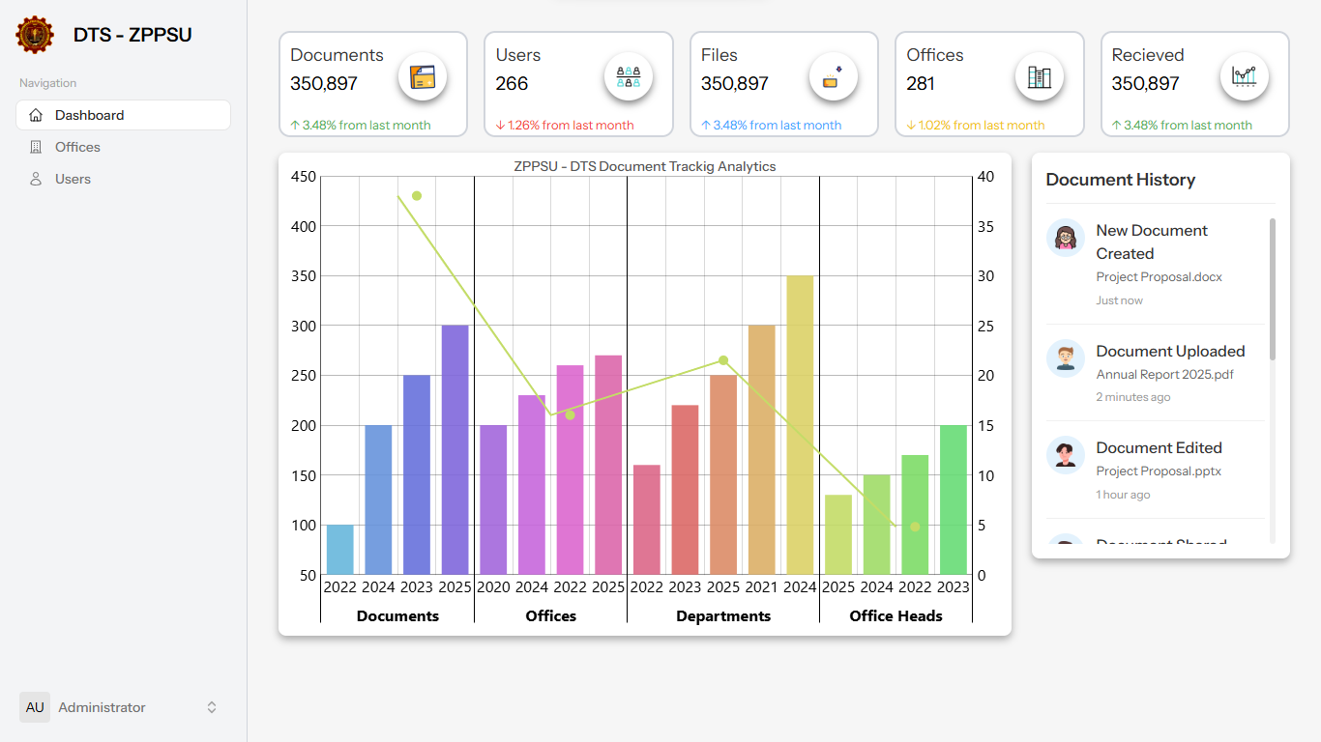Go to Offices in the sidebar
The height and width of the screenshot is (742, 1321).
point(77,147)
